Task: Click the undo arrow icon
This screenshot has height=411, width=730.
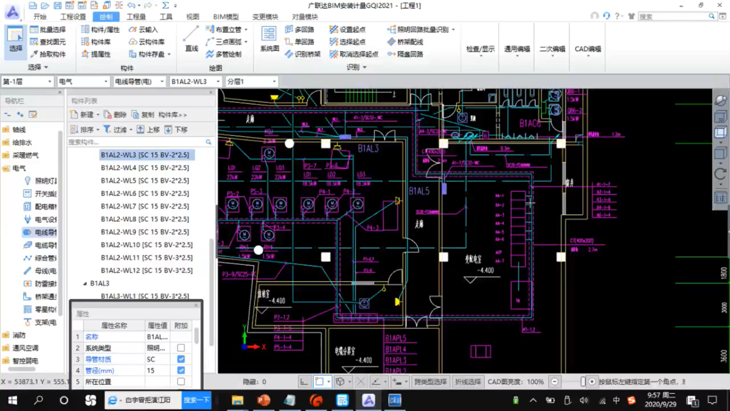Action: click(131, 5)
